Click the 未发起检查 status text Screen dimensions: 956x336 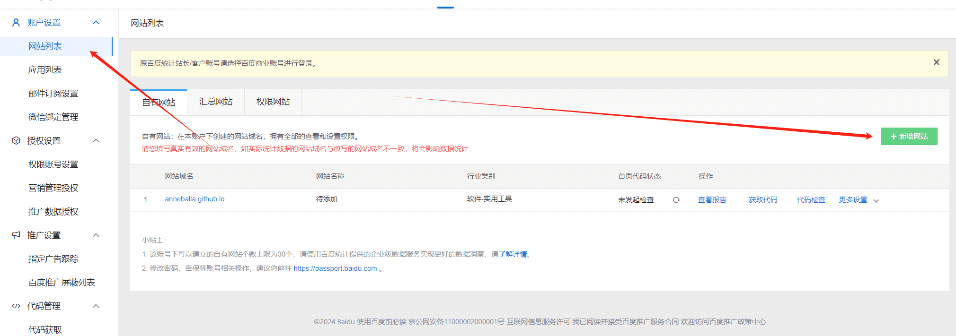click(x=636, y=200)
